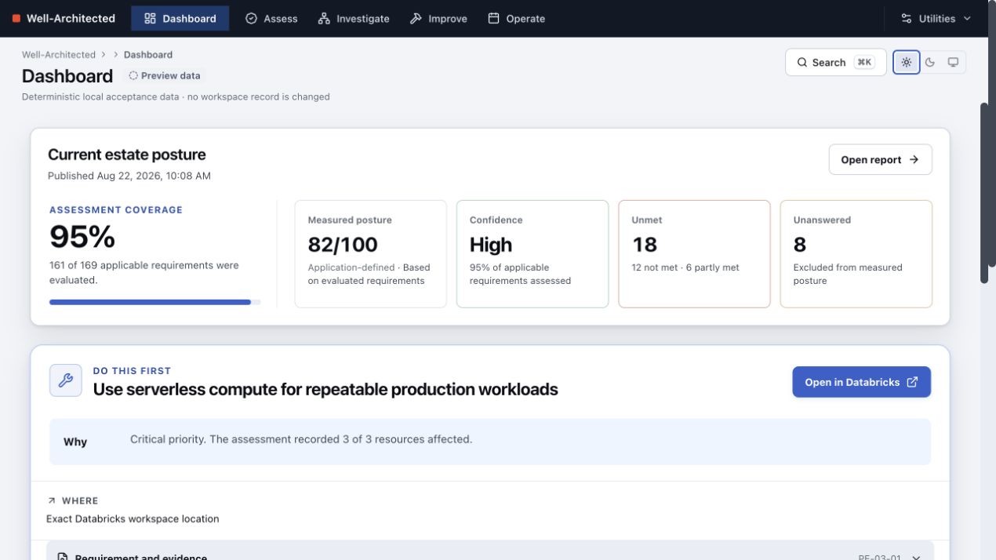Switch to the Improve tab
The width and height of the screenshot is (996, 560).
tap(438, 19)
